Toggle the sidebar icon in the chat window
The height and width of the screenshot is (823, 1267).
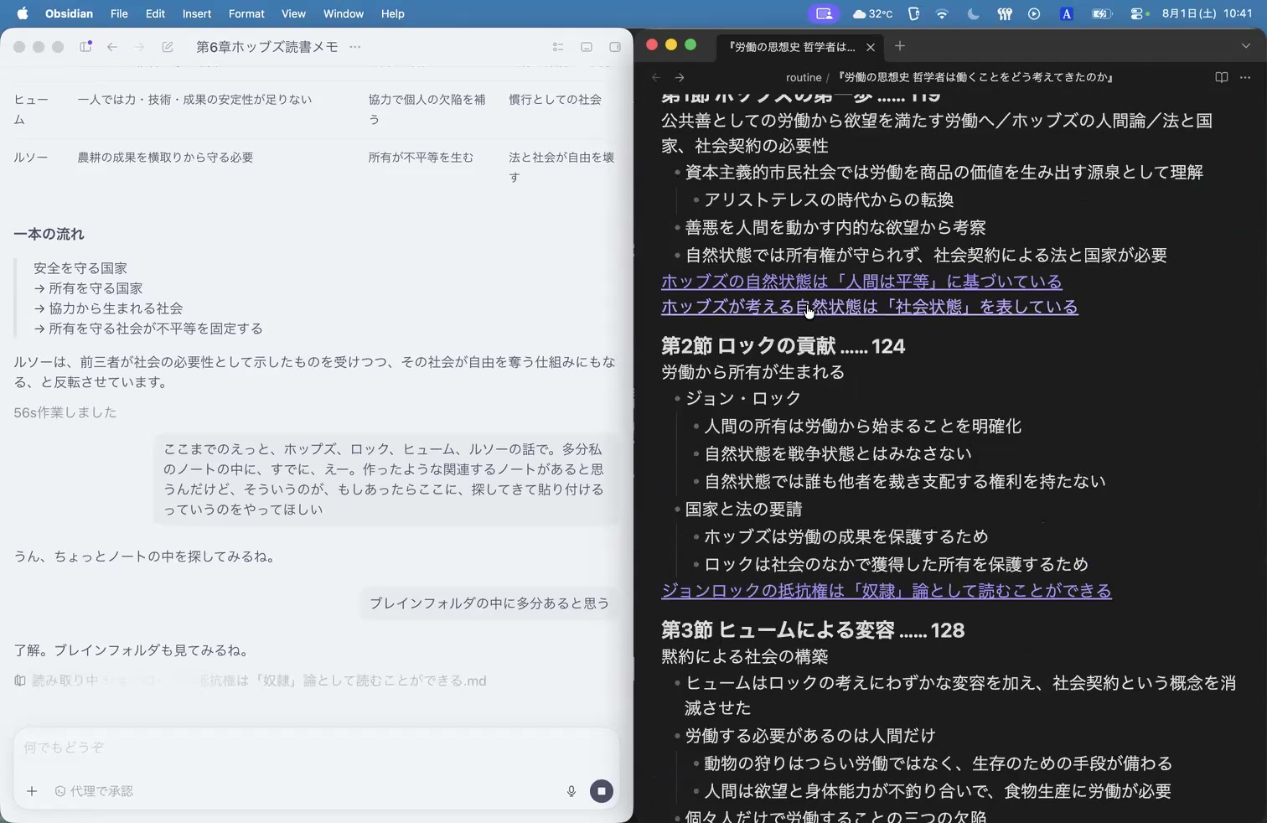[x=85, y=47]
